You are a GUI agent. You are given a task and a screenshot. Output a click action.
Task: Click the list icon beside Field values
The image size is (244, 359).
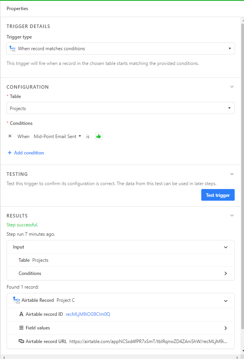(21, 328)
